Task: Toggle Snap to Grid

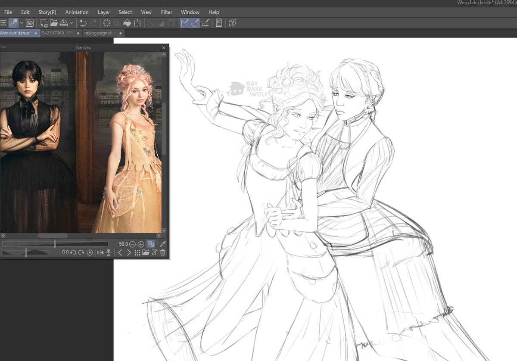Action: coord(206,23)
